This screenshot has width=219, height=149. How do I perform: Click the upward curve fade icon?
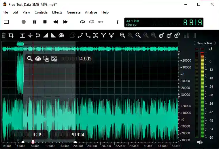tap(80, 35)
